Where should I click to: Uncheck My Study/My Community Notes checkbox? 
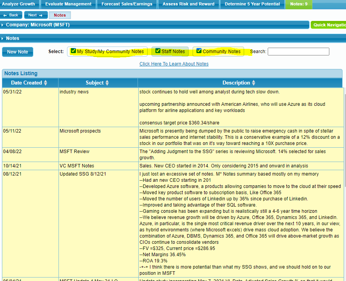(x=73, y=51)
